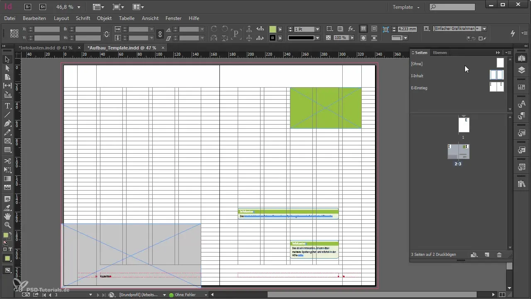The height and width of the screenshot is (299, 531).
Task: Click the stroke color swatch in control bar
Action: point(273,38)
